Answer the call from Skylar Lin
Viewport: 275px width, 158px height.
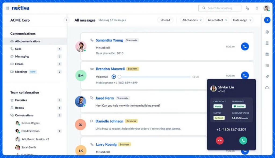[x=243, y=141]
